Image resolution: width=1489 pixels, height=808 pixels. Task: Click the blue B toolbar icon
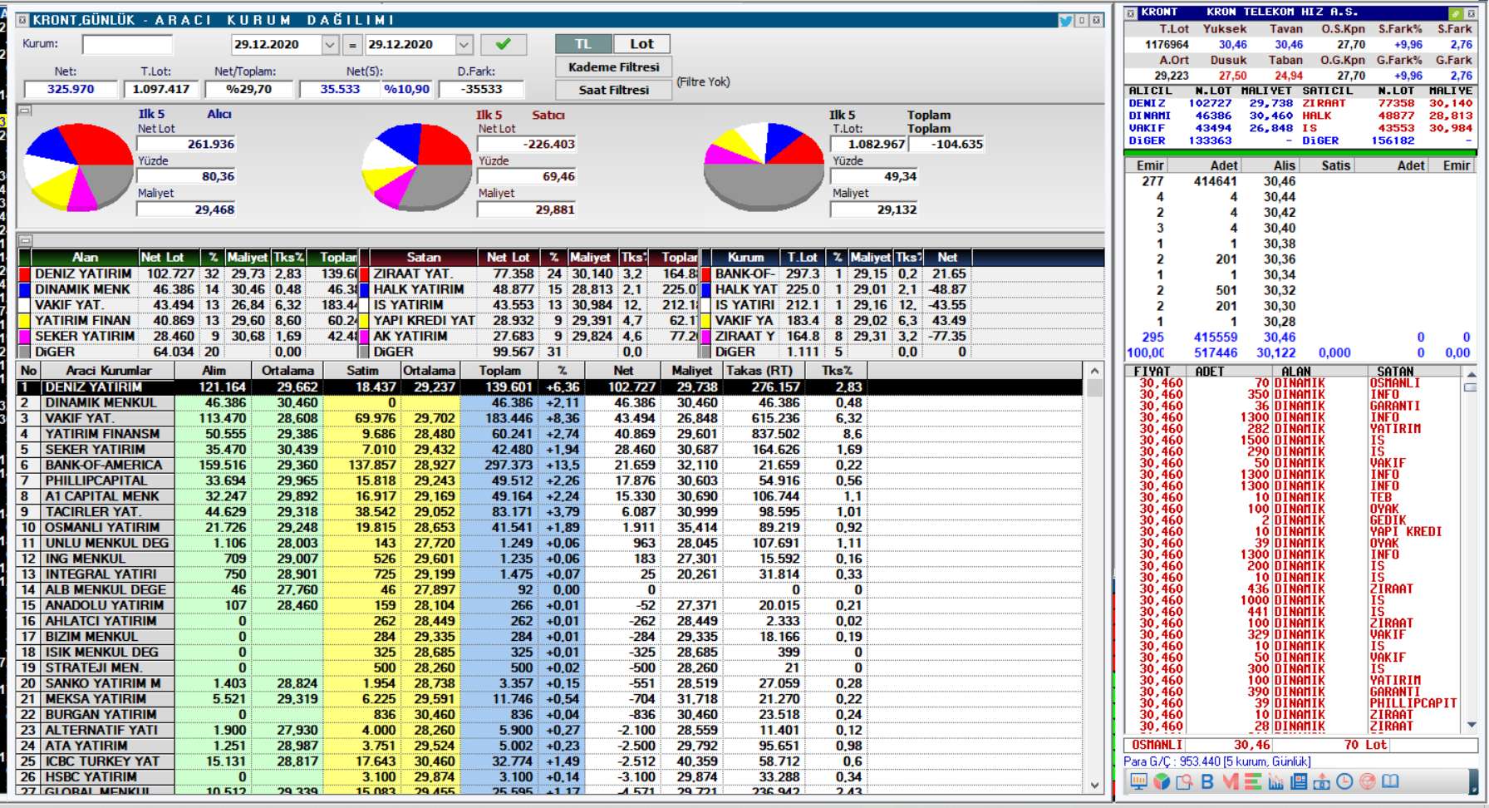pyautogui.click(x=1207, y=781)
